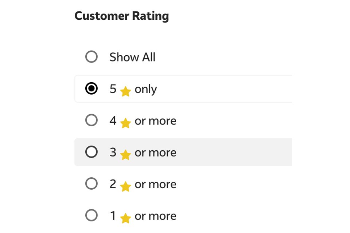Click the "1 or more" label text

pos(144,215)
